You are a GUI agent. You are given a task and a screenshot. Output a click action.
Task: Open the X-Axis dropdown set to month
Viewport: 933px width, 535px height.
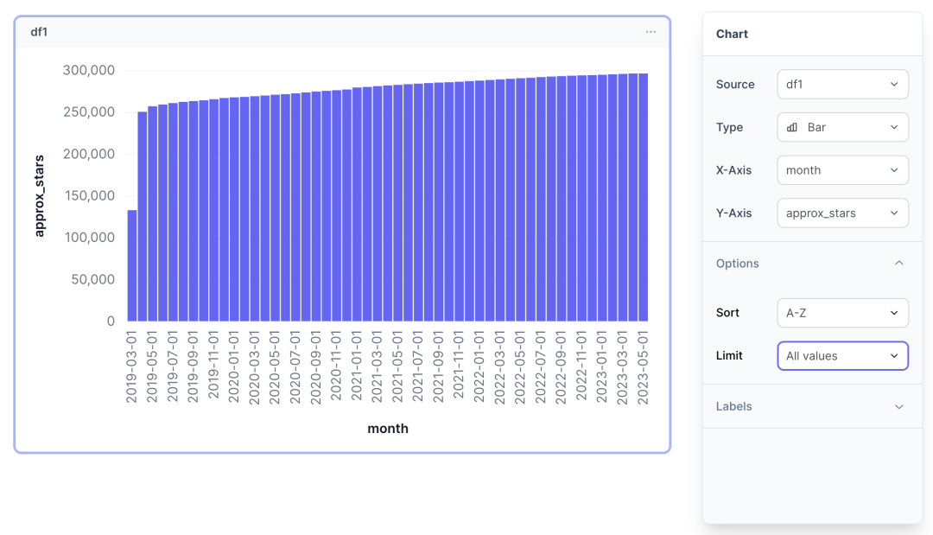[842, 170]
